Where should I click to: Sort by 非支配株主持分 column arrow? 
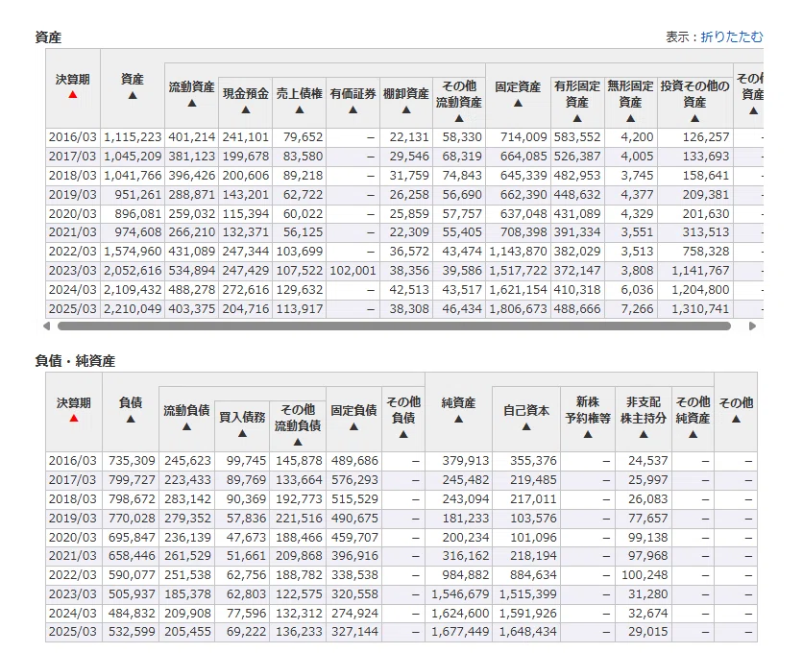(644, 434)
